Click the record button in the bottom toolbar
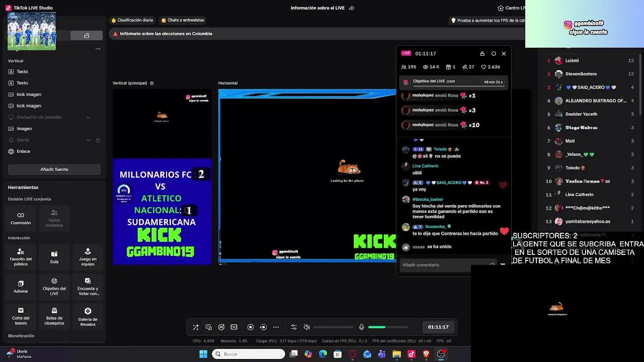 (x=251, y=327)
